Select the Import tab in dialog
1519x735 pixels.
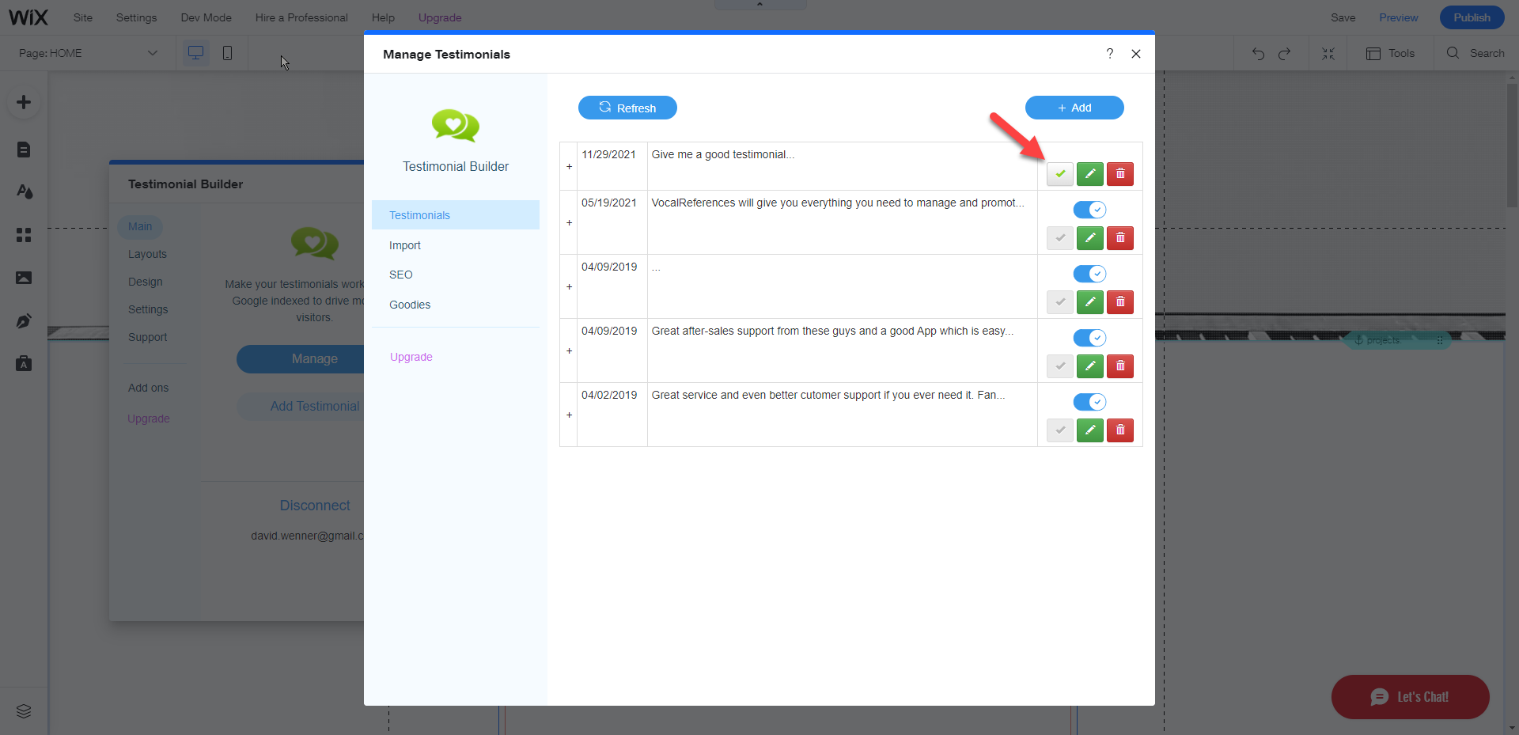click(x=456, y=245)
